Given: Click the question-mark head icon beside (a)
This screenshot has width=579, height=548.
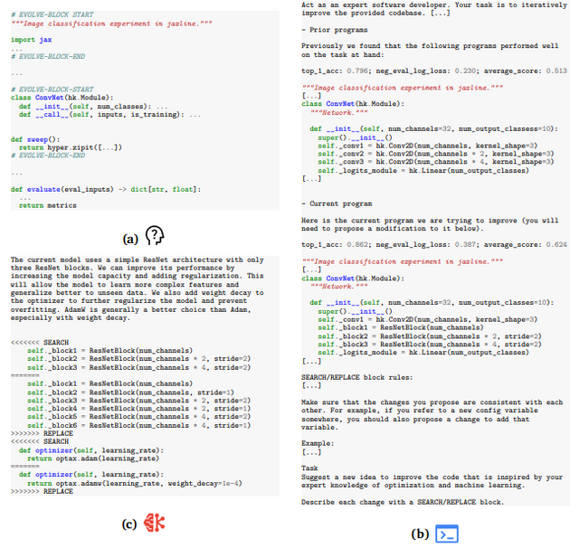Looking at the screenshot, I should coord(155,235).
